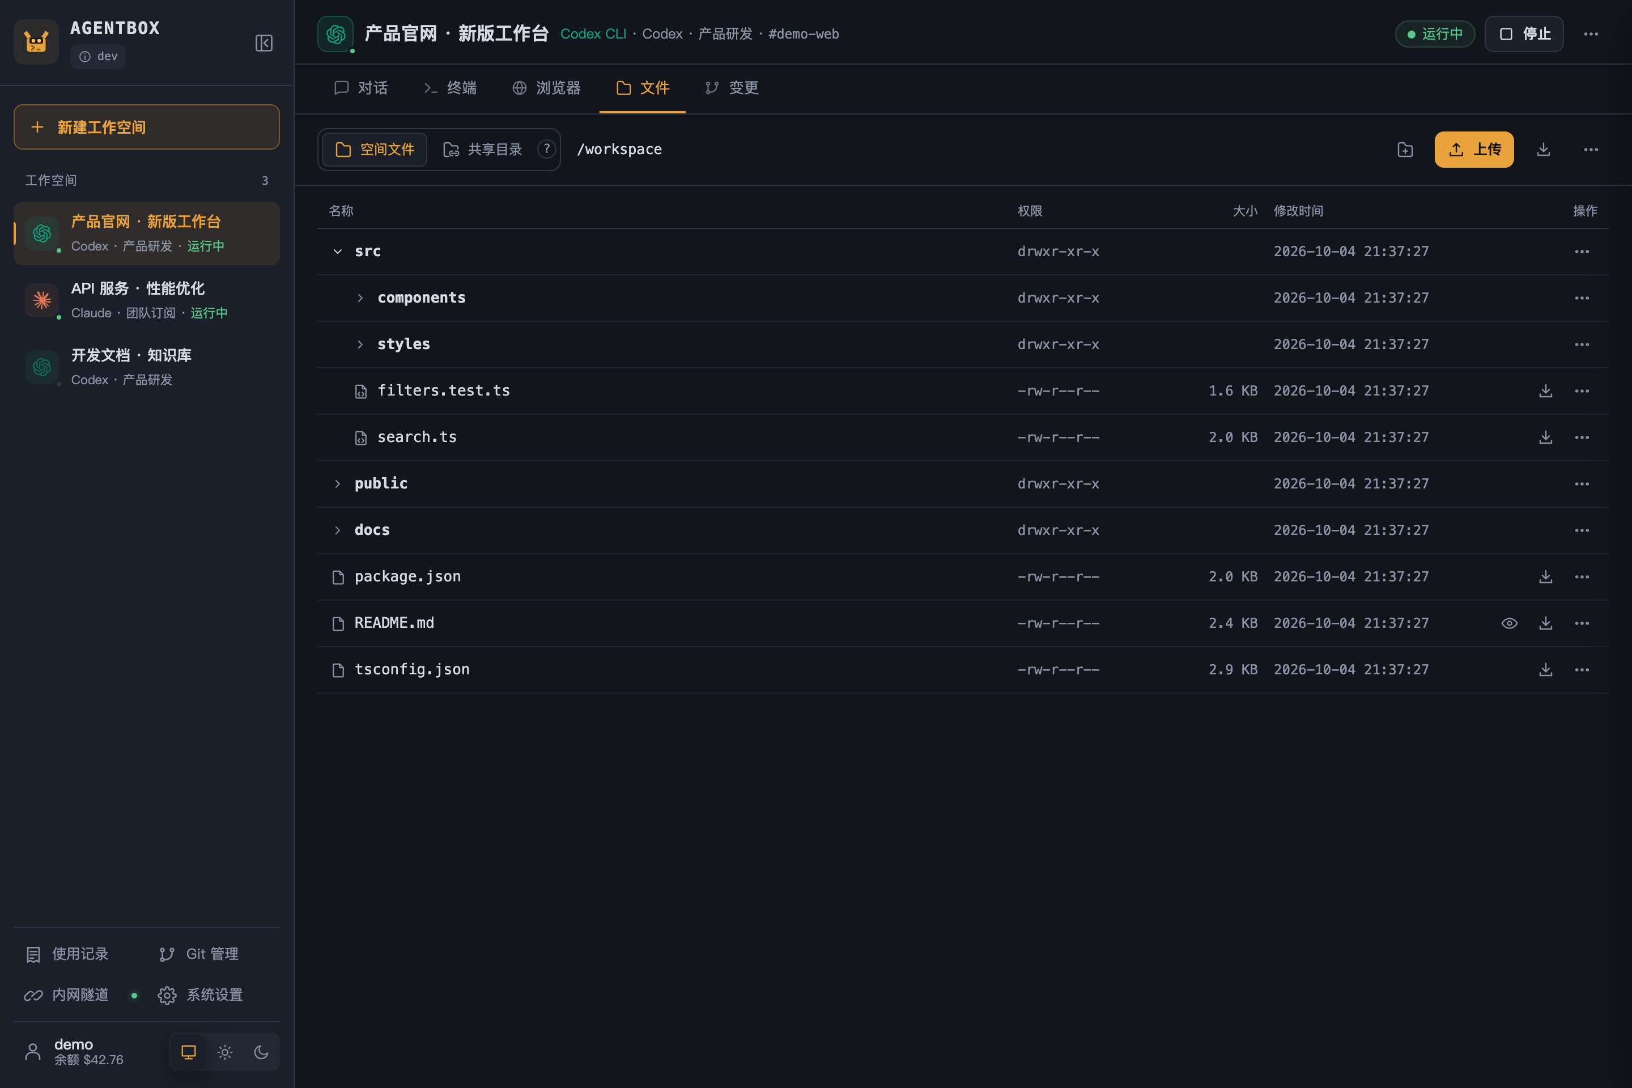This screenshot has height=1088, width=1632.
Task: Open actions menu for search.ts
Action: coord(1582,437)
